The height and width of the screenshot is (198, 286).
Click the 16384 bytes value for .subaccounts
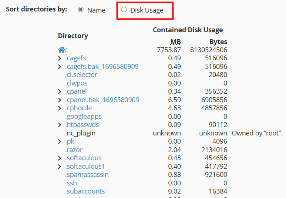218,191
